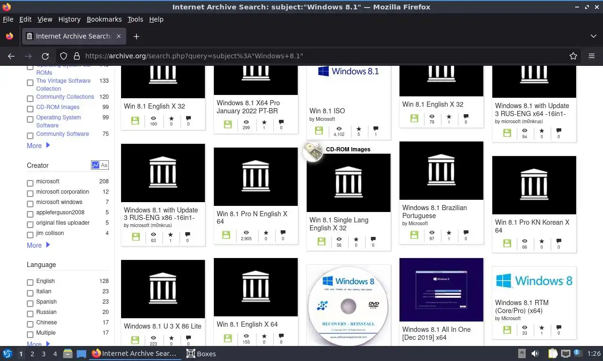Click the review bubble under Windows 8.1 with Update 3 x86
This screenshot has width=603, height=361.
(x=187, y=235)
